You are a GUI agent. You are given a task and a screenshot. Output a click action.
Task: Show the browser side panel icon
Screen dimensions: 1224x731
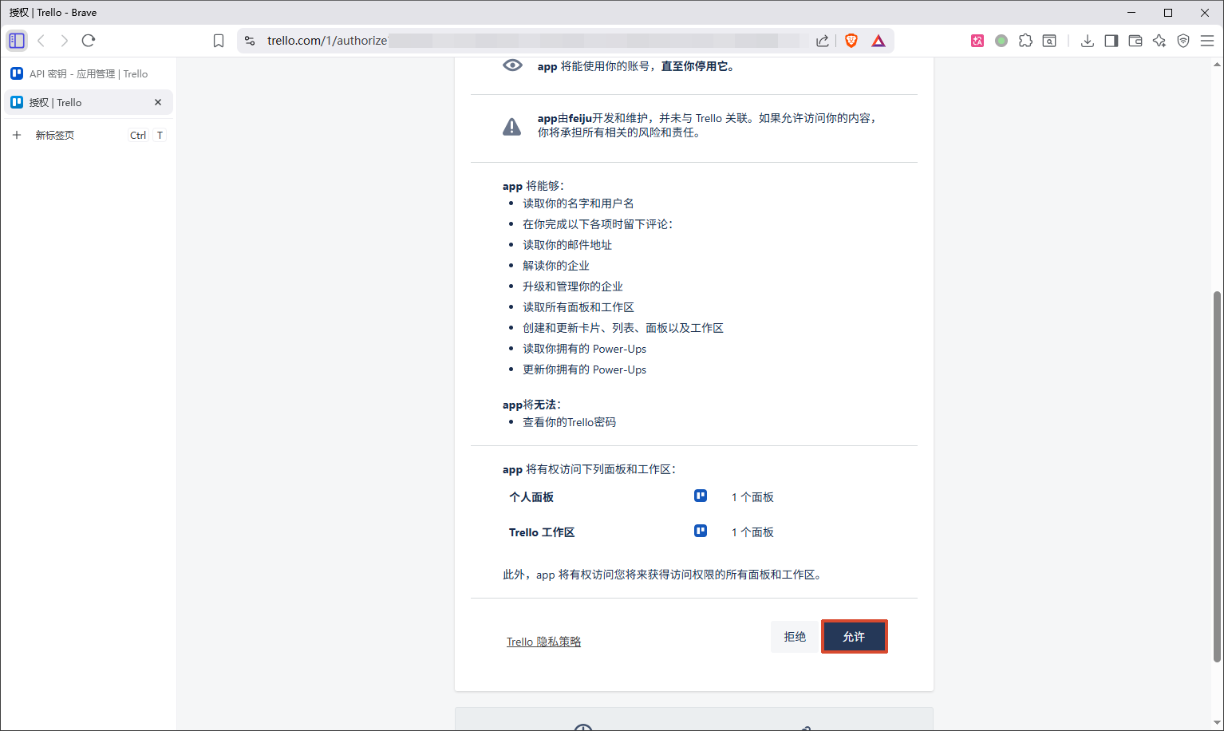coord(1111,41)
